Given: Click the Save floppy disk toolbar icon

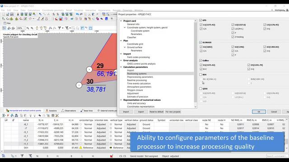Looking at the screenshot, I should tap(12, 14).
